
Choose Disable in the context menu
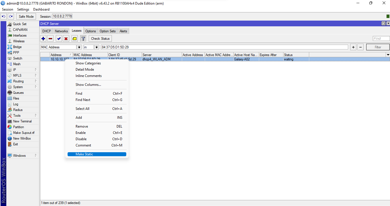coord(97,139)
